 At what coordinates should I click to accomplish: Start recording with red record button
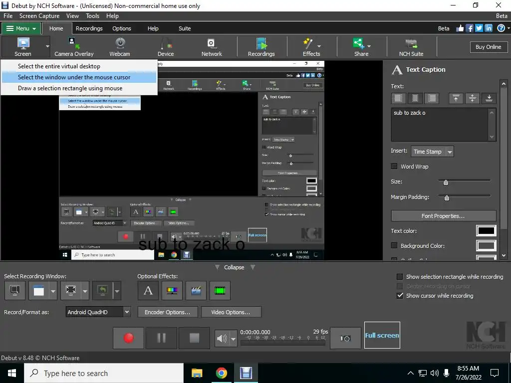point(128,338)
